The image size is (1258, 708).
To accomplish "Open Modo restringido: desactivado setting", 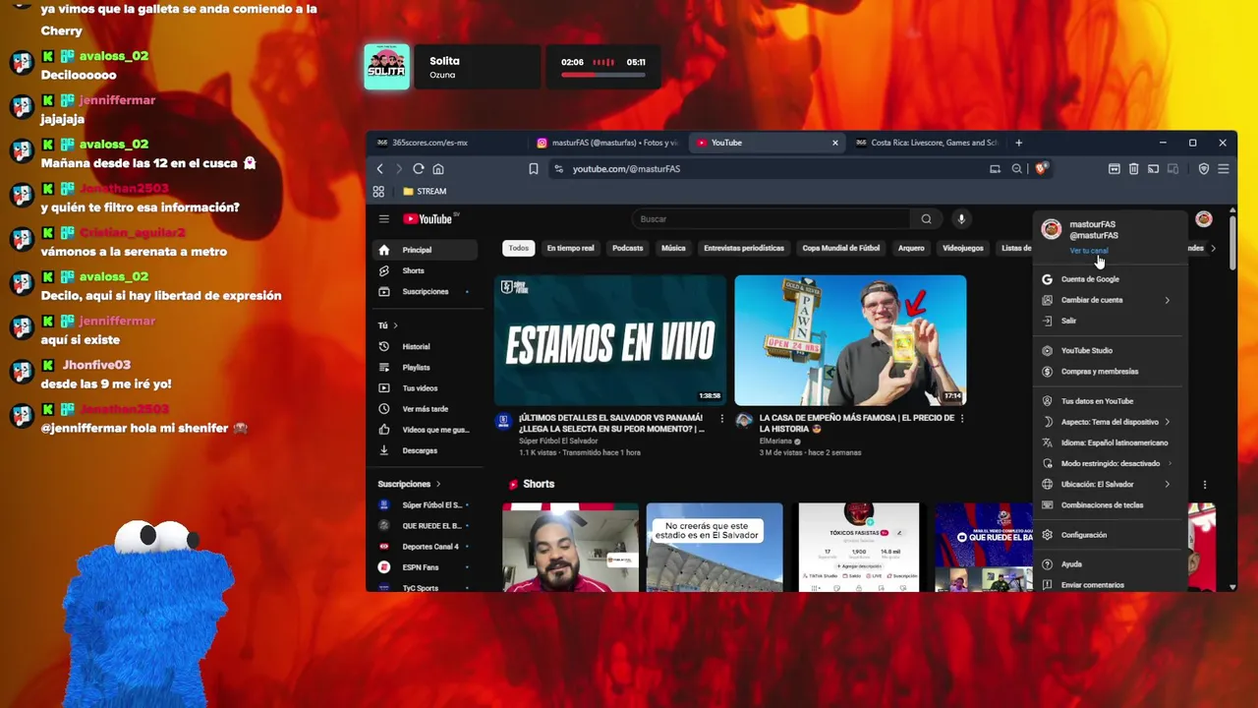I will pyautogui.click(x=1109, y=463).
